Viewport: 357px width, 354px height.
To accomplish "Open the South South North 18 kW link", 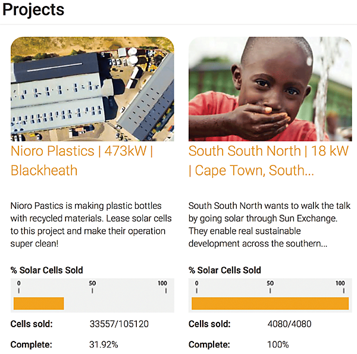I will [x=268, y=161].
